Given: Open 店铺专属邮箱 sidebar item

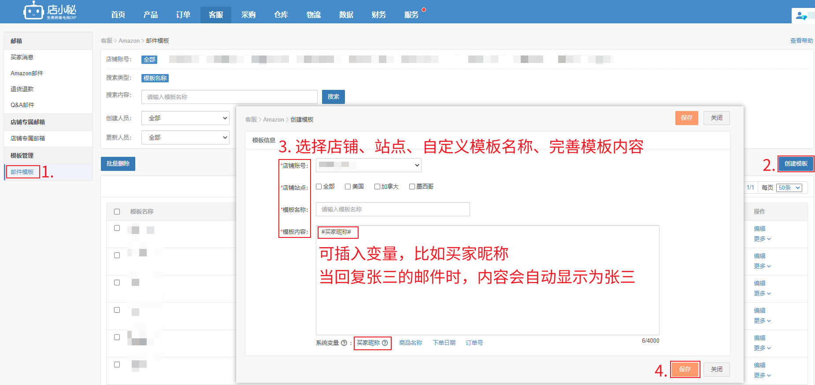Looking at the screenshot, I should point(28,138).
